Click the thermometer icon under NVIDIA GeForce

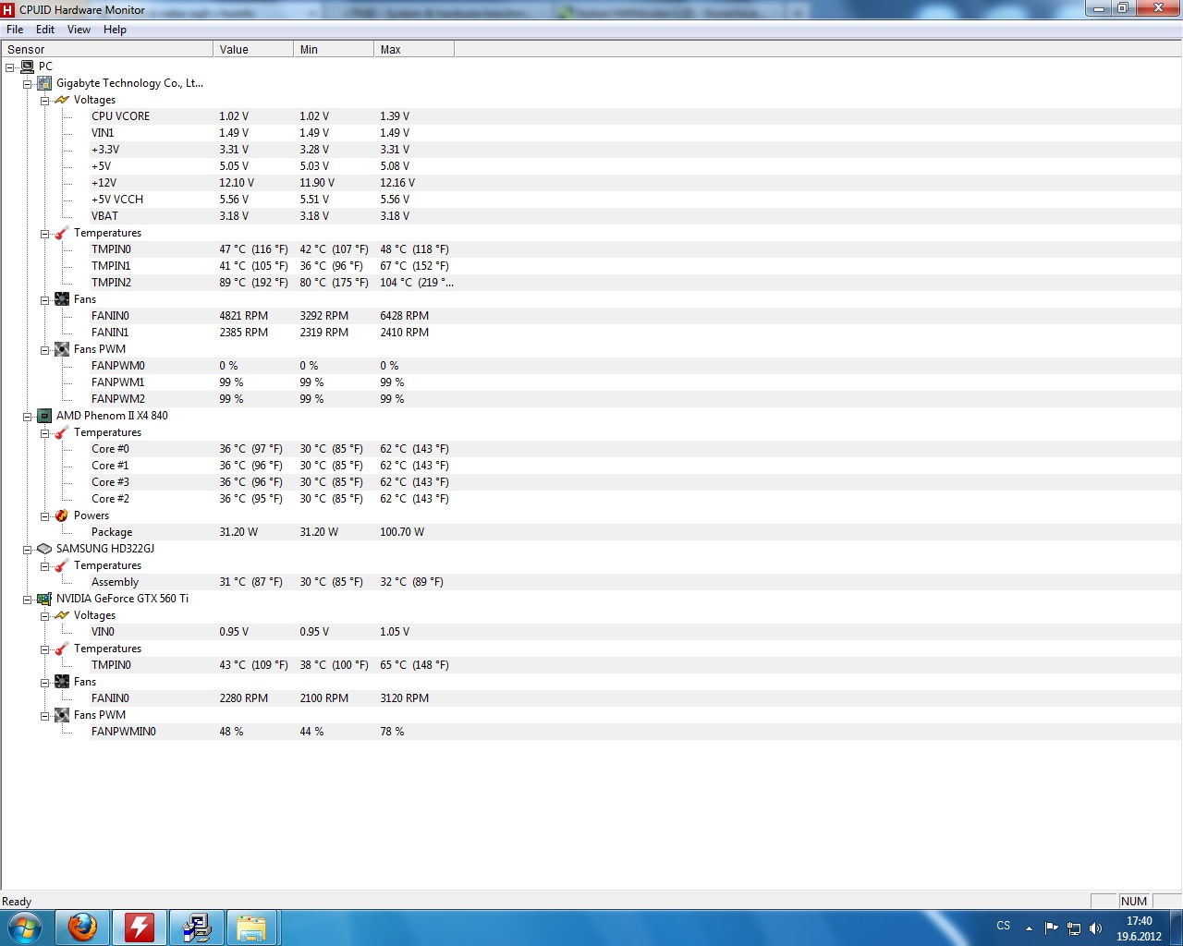(x=62, y=649)
